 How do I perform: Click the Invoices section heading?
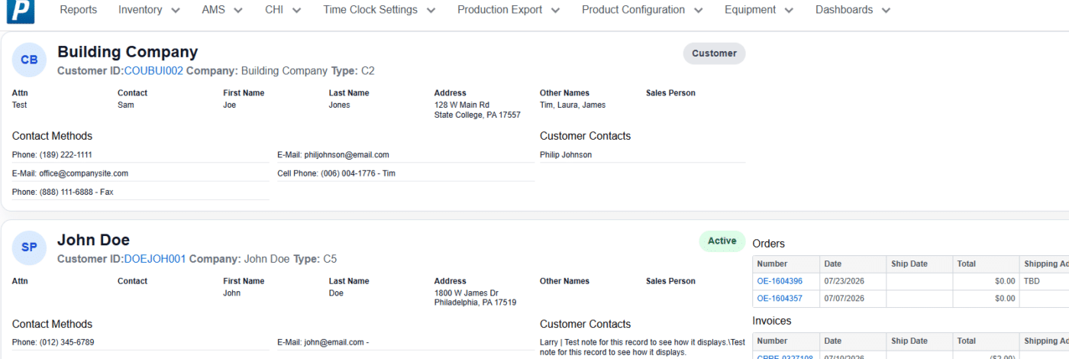772,321
